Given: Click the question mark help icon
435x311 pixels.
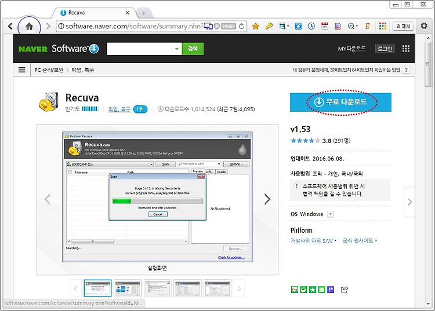Looking at the screenshot, I should pyautogui.click(x=406, y=70).
